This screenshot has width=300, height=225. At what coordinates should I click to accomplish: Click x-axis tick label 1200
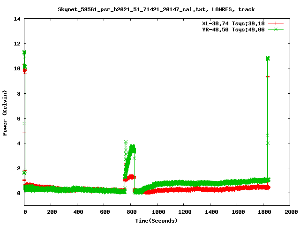[185, 212]
